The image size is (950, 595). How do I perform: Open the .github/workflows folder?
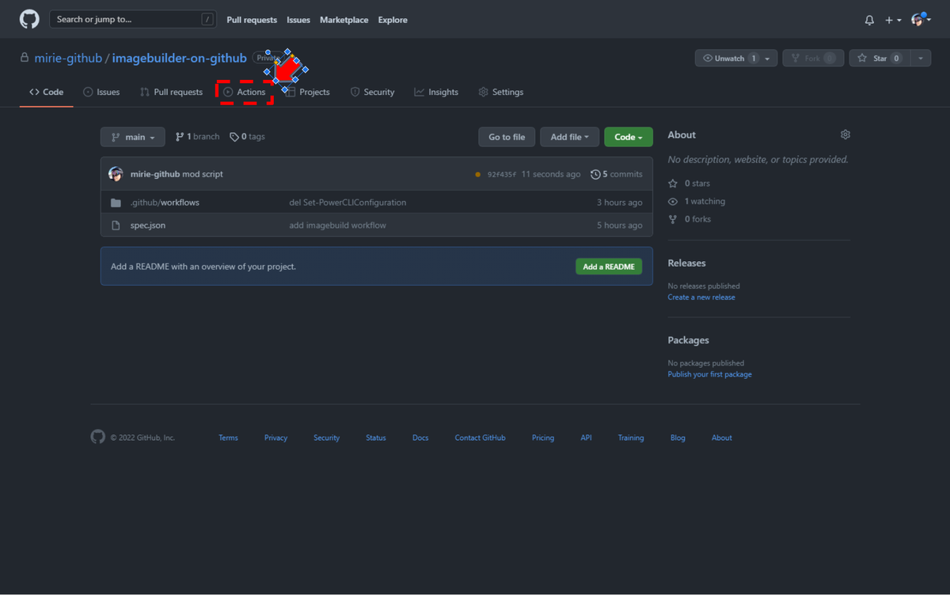(x=165, y=203)
